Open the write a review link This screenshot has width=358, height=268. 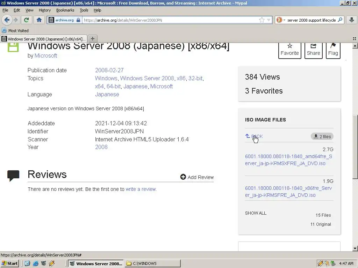pos(141,189)
